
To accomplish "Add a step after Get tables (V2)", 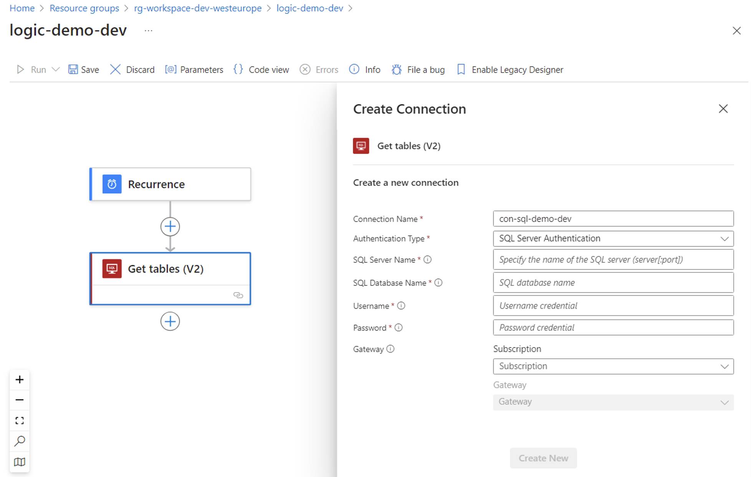I will [170, 321].
